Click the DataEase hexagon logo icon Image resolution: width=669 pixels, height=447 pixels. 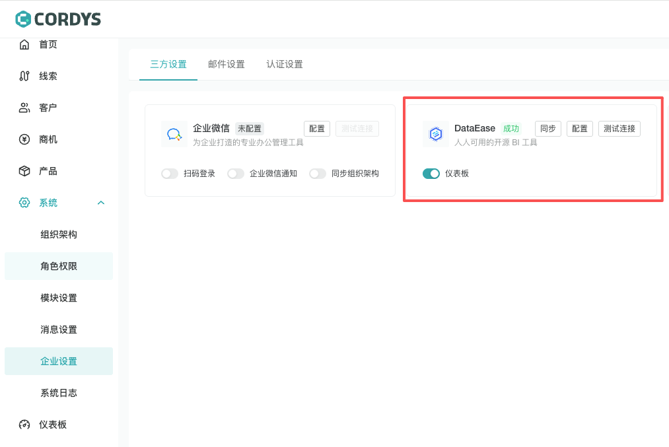(436, 134)
